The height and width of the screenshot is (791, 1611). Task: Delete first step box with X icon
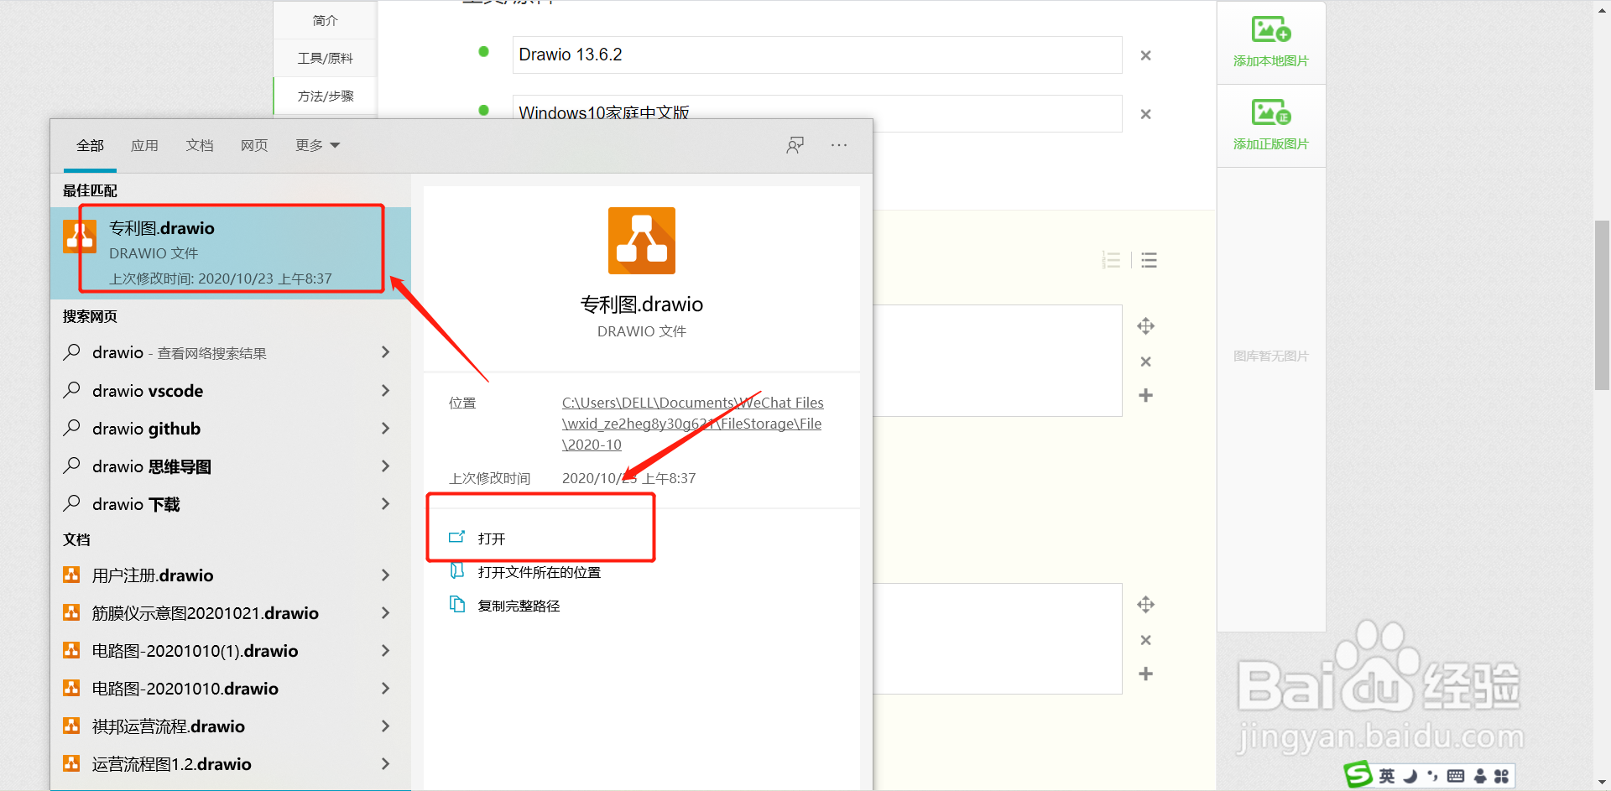coord(1145,362)
